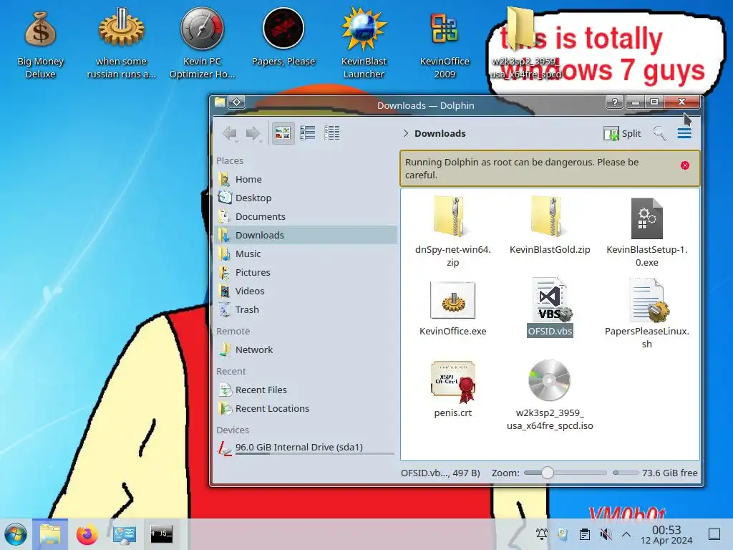
Task: Open Dolphin window menu folder icon
Action: (x=220, y=102)
